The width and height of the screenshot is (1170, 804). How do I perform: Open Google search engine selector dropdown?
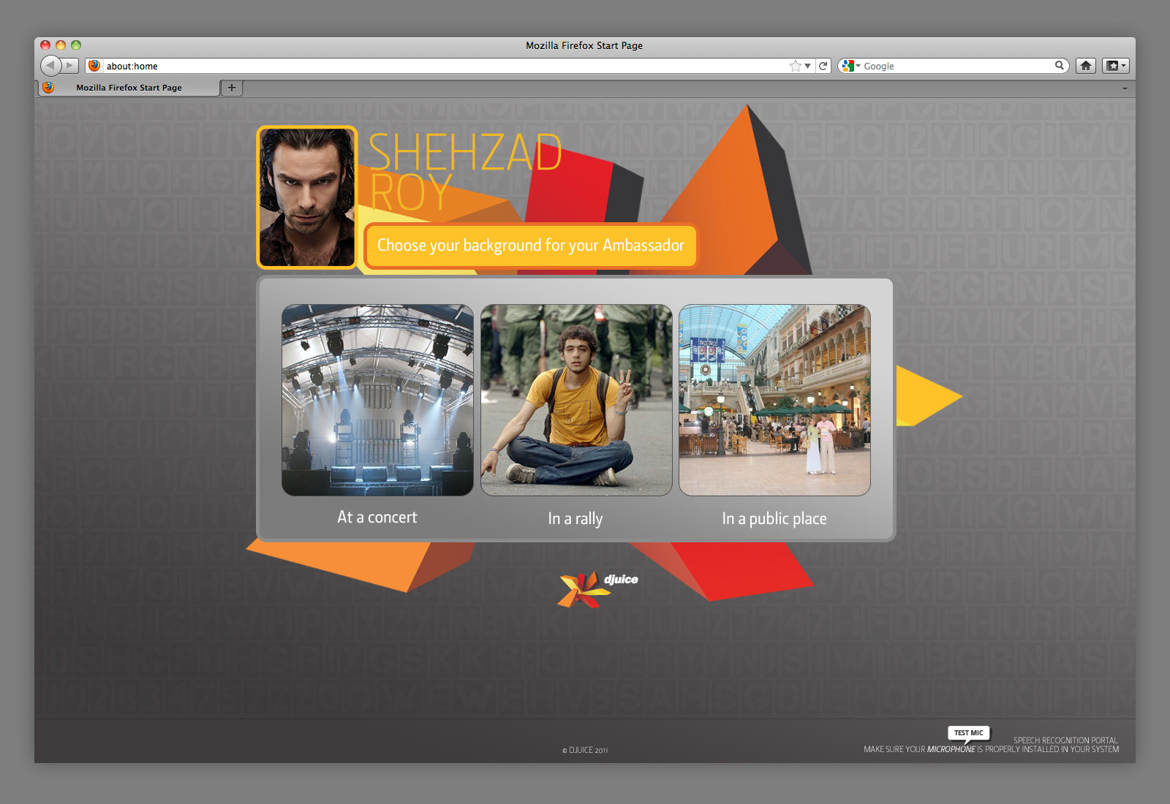coord(850,66)
